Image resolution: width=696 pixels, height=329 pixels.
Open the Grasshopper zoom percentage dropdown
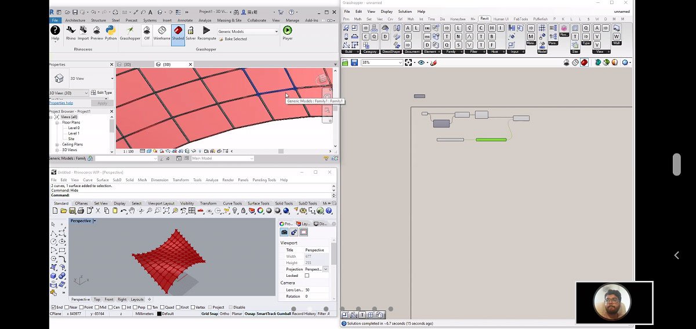[x=400, y=63]
